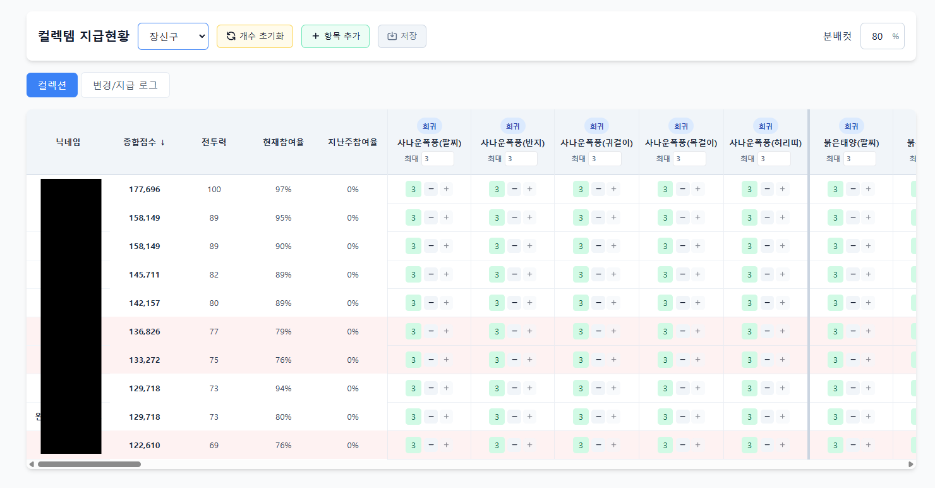Click minus for 사나운폭풍(목걸이) in 145,711 row

pyautogui.click(x=682, y=274)
